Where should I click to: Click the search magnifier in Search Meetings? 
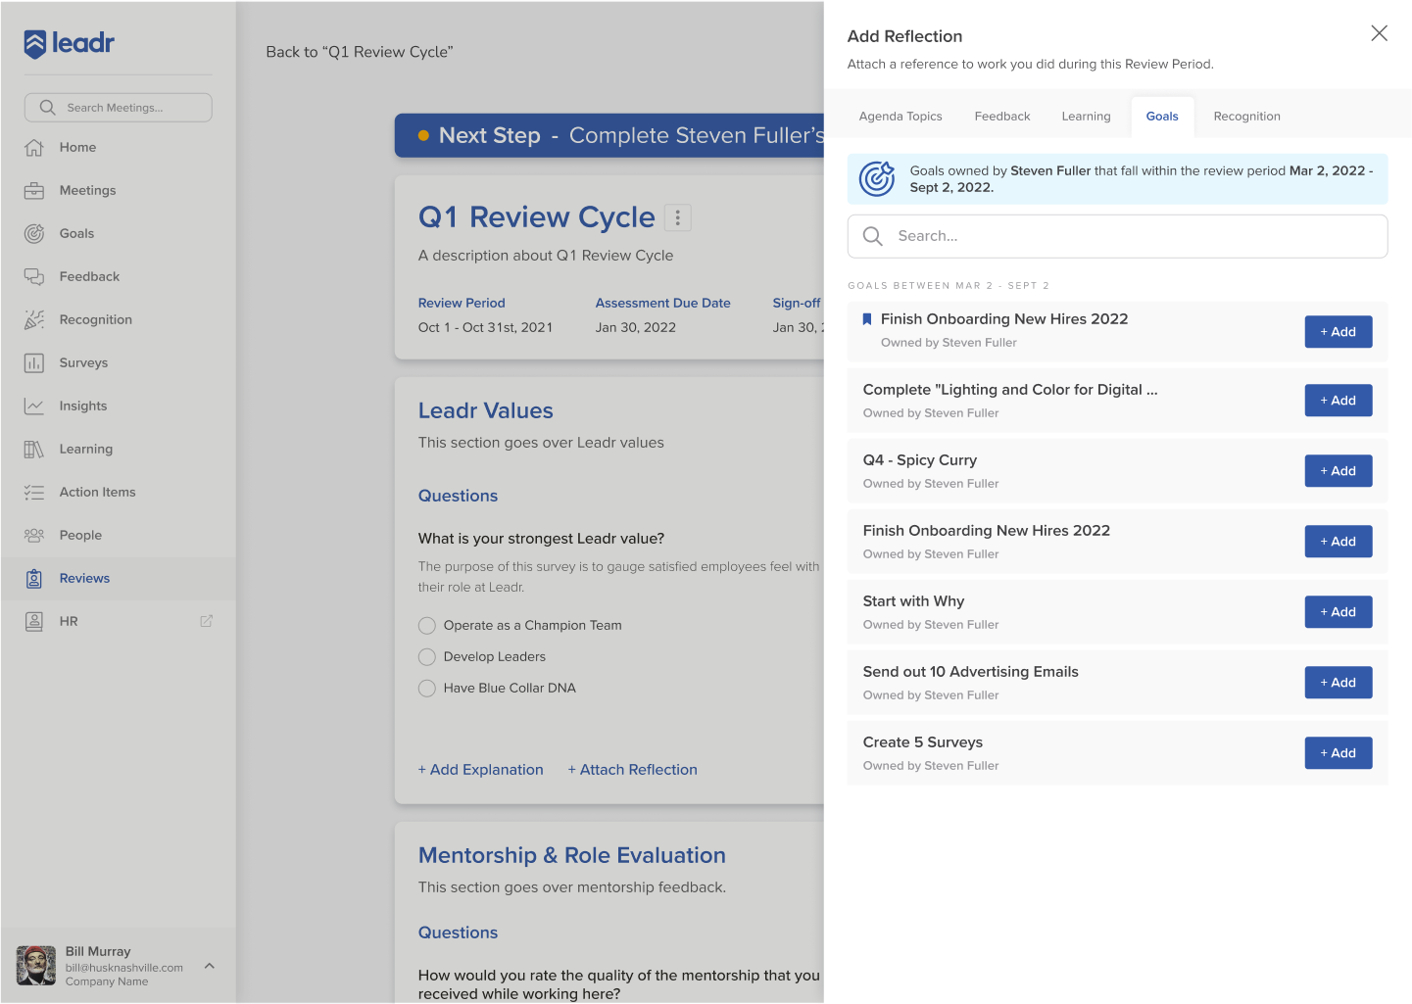point(47,108)
